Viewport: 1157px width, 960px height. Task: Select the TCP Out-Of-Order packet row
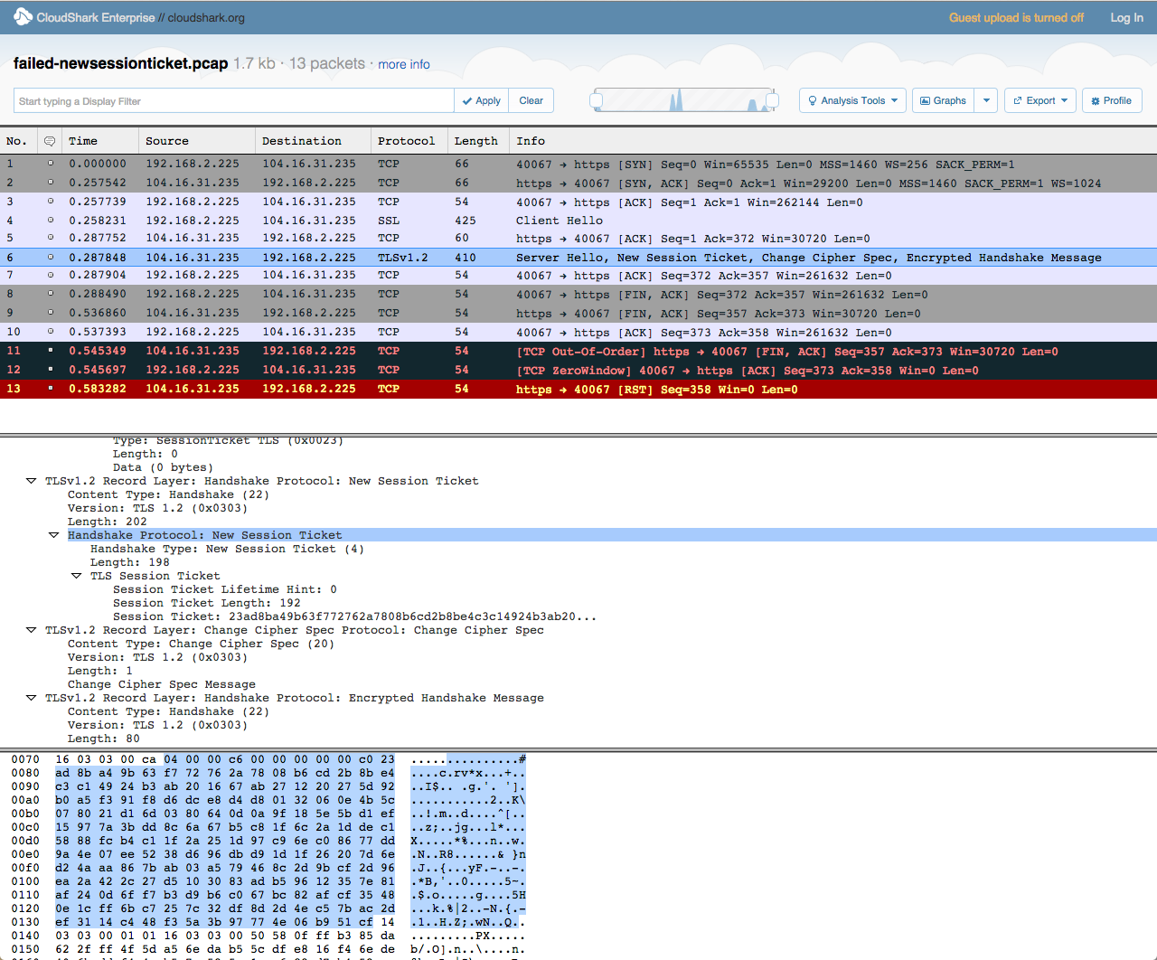tap(578, 351)
